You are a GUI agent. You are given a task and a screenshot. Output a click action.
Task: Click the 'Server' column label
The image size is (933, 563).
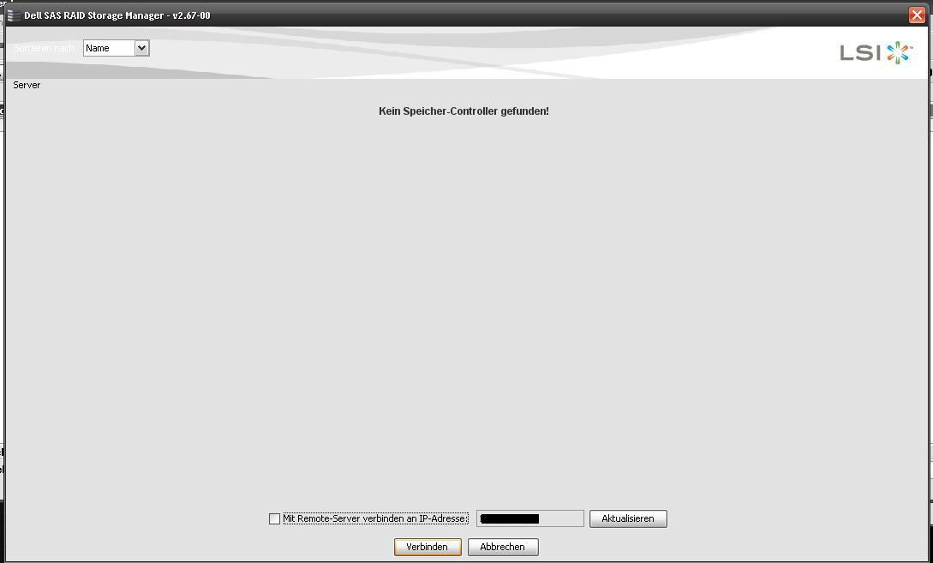[27, 85]
